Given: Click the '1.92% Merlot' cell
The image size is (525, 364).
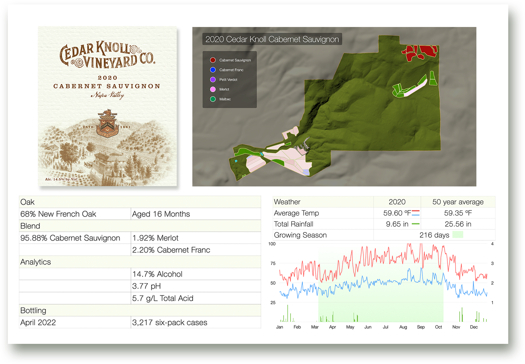Looking at the screenshot, I should tap(196, 238).
